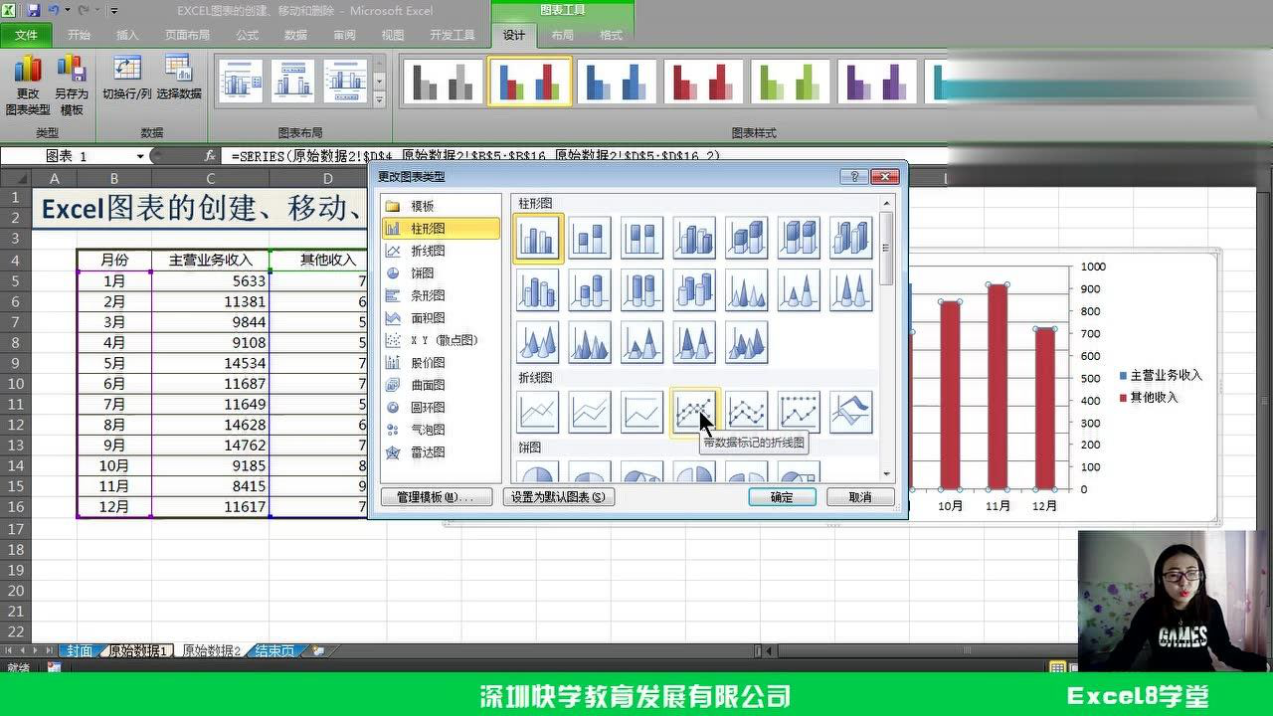Click the 更改图表类型 ribbon icon
The height and width of the screenshot is (716, 1273).
click(x=28, y=85)
